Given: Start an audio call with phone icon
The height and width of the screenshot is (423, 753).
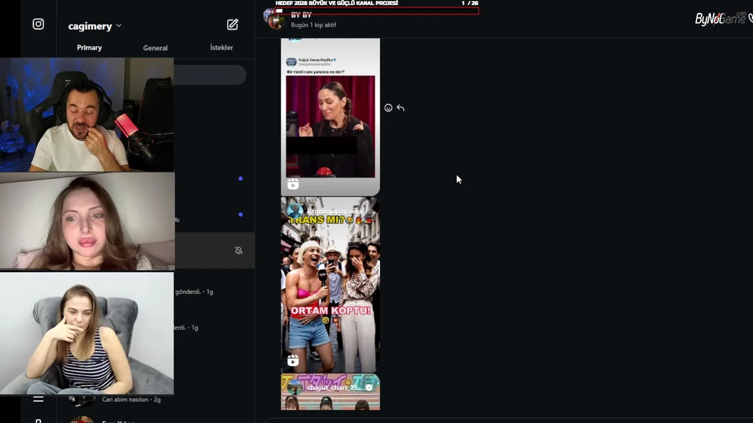Looking at the screenshot, I should (750, 19).
